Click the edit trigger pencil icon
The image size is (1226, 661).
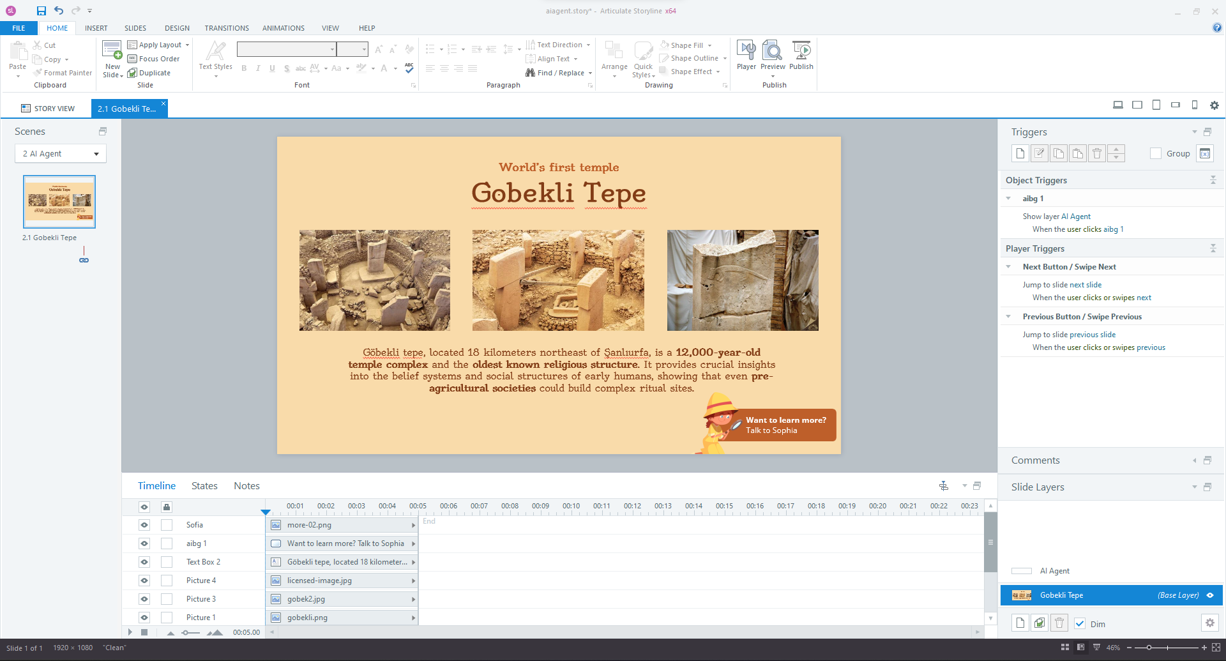pyautogui.click(x=1040, y=153)
